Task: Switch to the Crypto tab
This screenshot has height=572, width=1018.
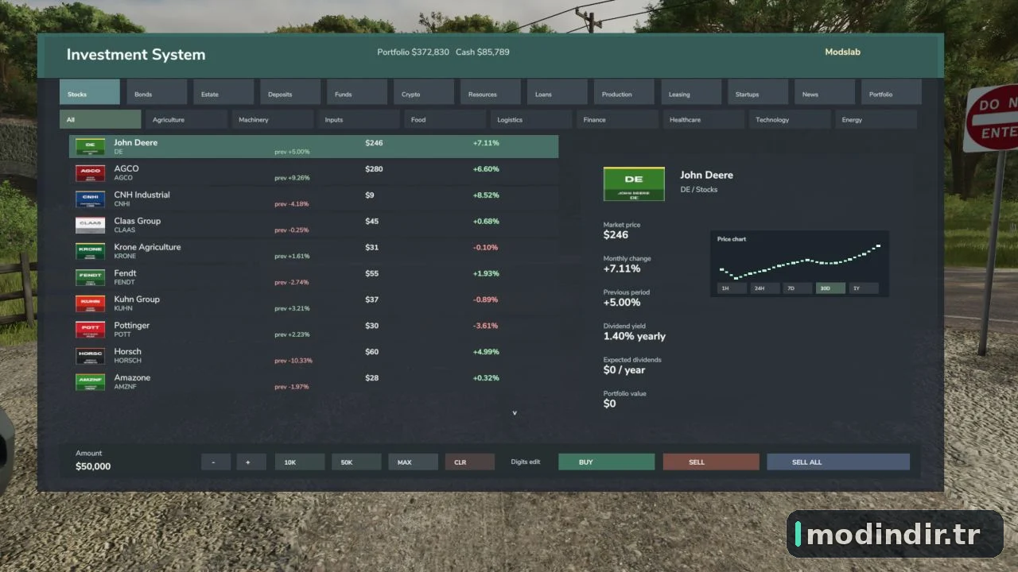Action: point(424,92)
